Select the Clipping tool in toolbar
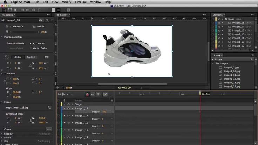The width and height of the screenshot is (258, 145). click(15, 10)
